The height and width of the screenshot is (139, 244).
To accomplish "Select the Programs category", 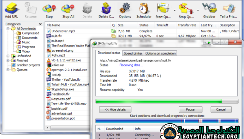I will point(26,47).
